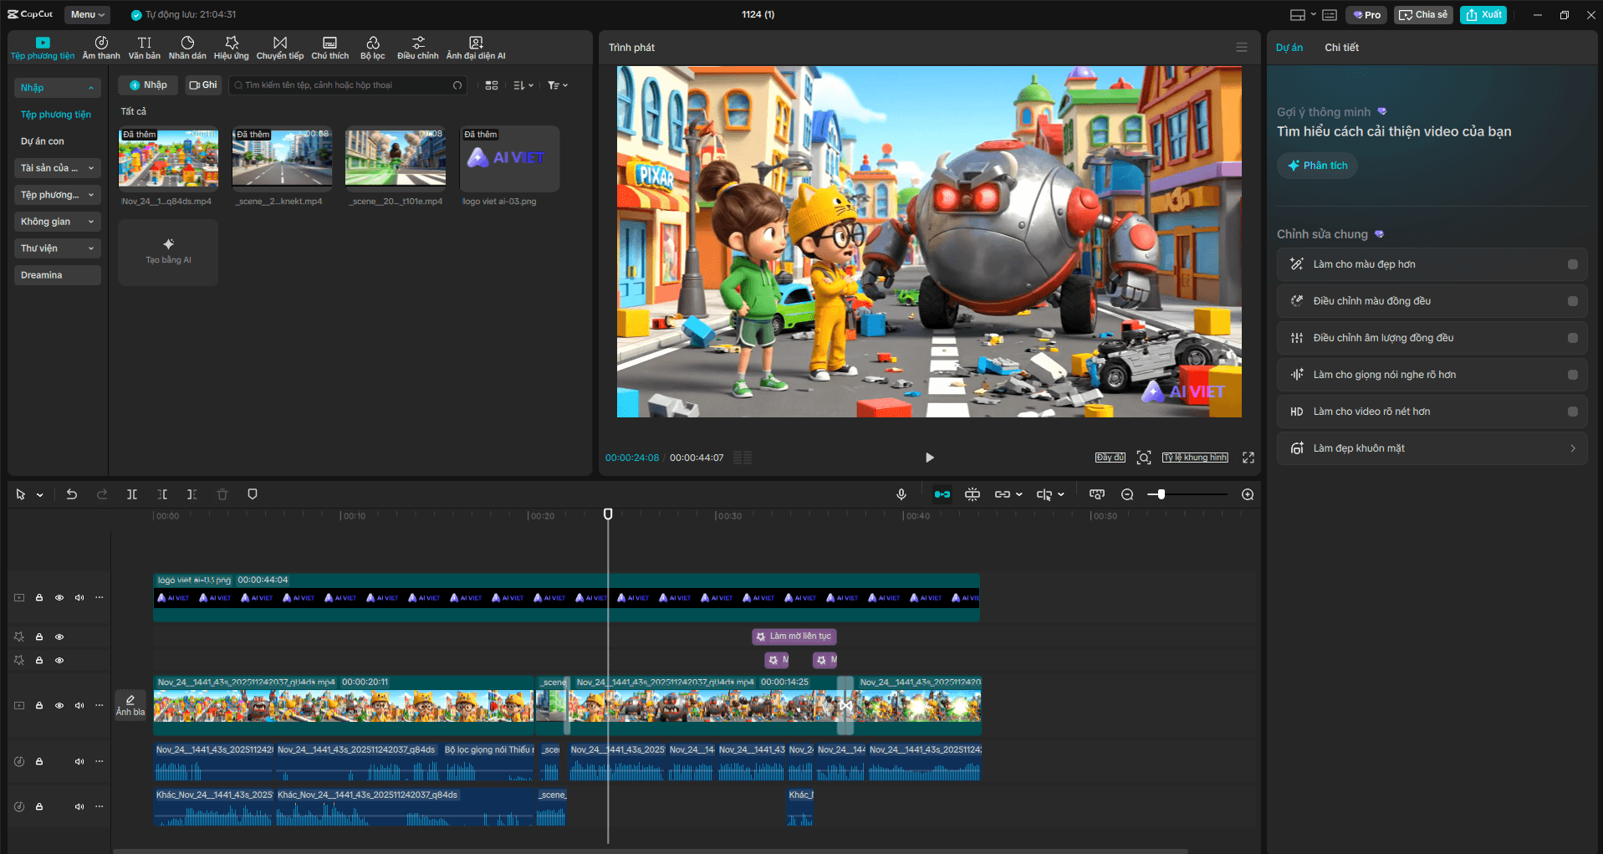Switch to the Chi tiết tab
This screenshot has height=854, width=1603.
tap(1341, 48)
